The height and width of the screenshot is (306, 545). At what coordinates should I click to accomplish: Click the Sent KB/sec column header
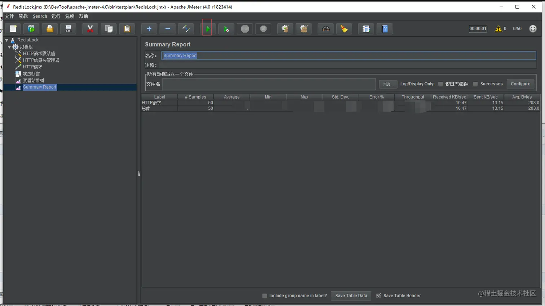(x=486, y=97)
